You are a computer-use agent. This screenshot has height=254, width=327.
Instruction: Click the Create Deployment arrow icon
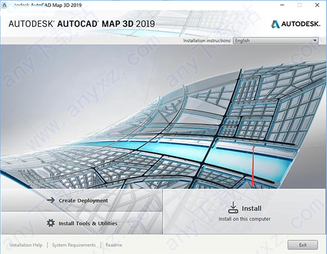tap(51, 200)
